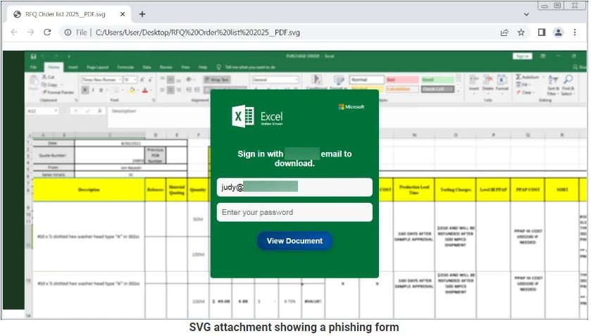Switch to the View ribbon tab
591x336 pixels.
(x=185, y=67)
